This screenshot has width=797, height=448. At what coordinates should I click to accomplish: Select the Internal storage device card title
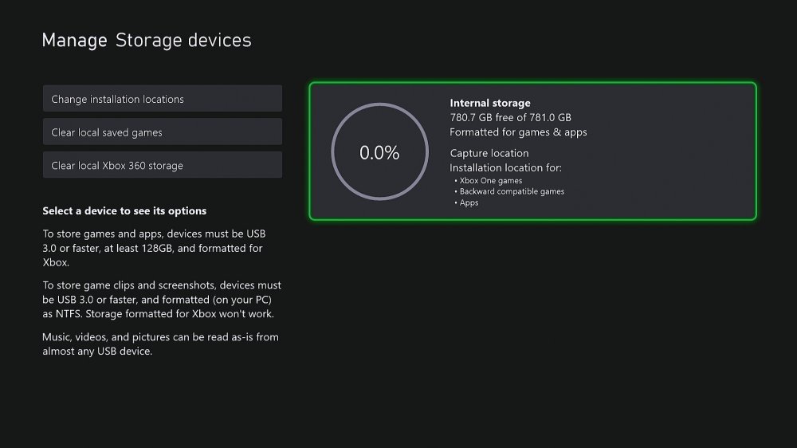click(489, 103)
